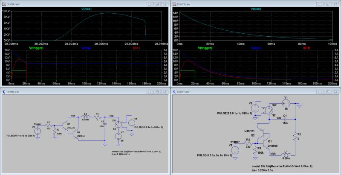Select transistor Q1 2N2222 in Draft4.asc
This screenshot has width=341, height=175.
pos(65,125)
